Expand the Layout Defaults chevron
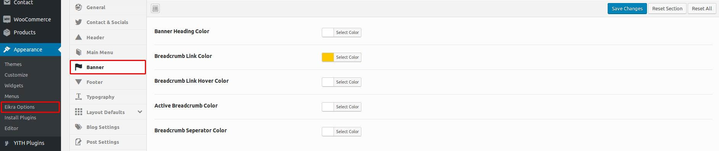 (x=140, y=112)
